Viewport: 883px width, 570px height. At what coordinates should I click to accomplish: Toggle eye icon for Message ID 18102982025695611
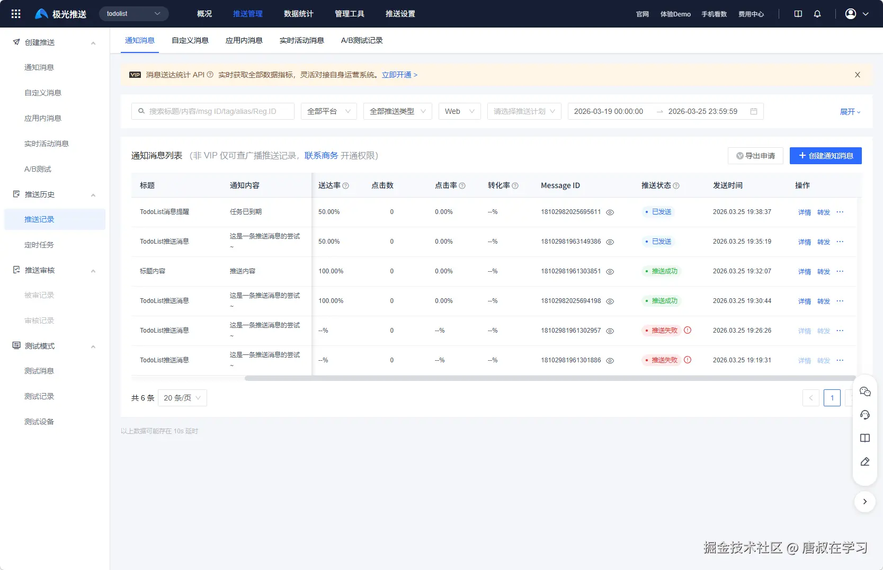point(610,212)
